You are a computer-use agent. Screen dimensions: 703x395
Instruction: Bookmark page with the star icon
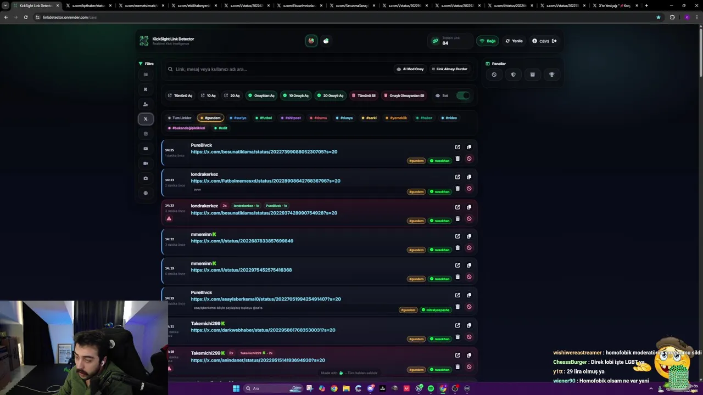[x=659, y=17]
